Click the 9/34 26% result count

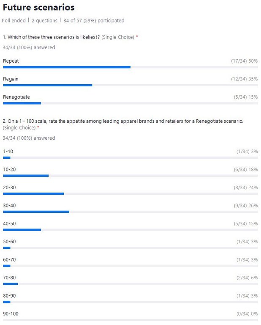[x=246, y=205]
